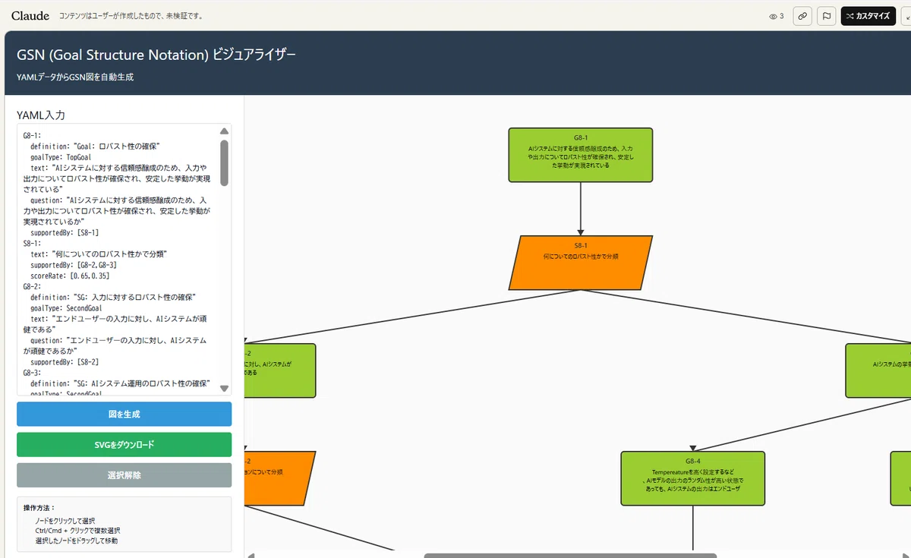Click the eye view count indicator
Image resolution: width=911 pixels, height=558 pixels.
(776, 16)
